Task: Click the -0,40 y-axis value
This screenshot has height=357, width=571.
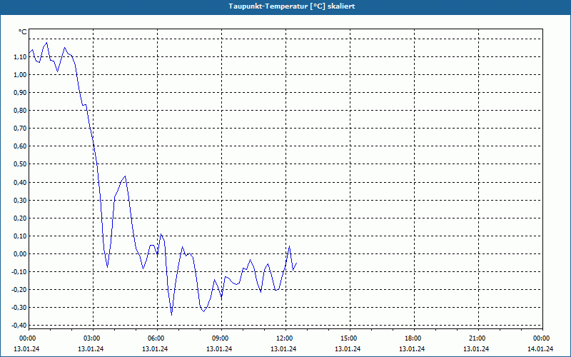Action: pyautogui.click(x=19, y=326)
